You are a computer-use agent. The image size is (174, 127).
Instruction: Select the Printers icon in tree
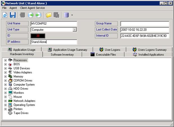10,109
